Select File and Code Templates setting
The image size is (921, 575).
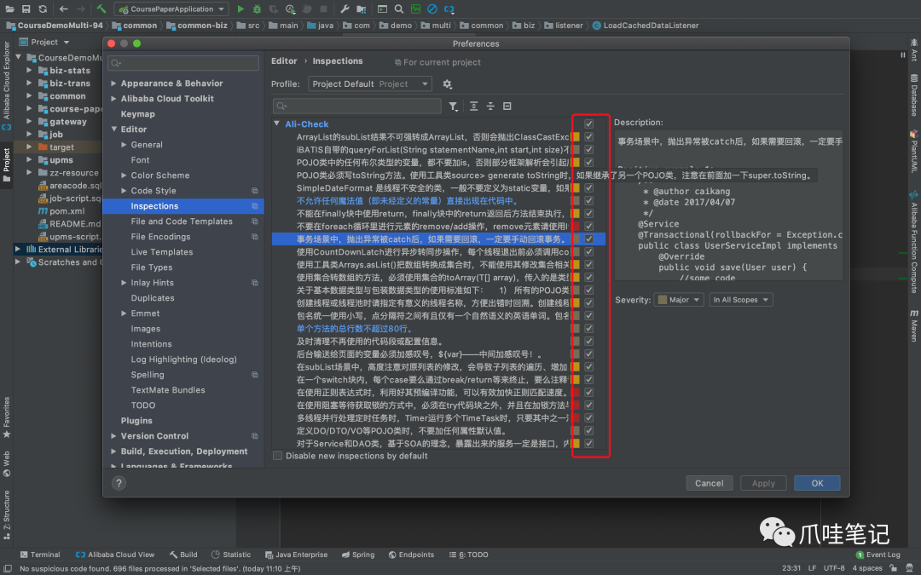click(182, 221)
